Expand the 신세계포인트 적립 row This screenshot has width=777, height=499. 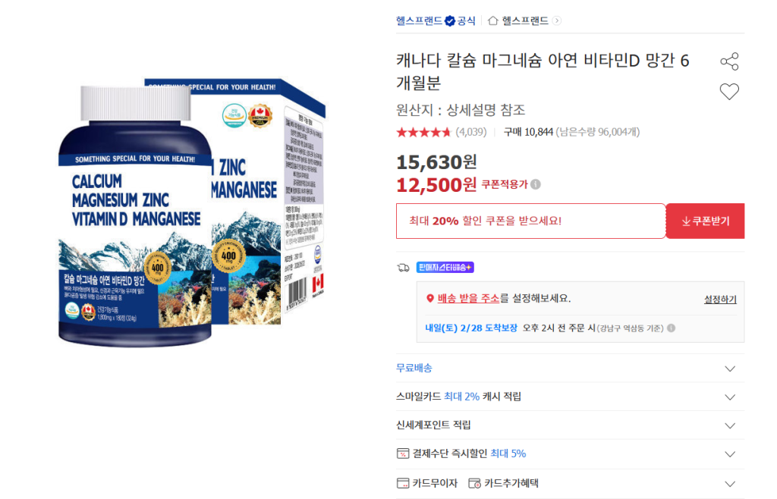tap(730, 425)
